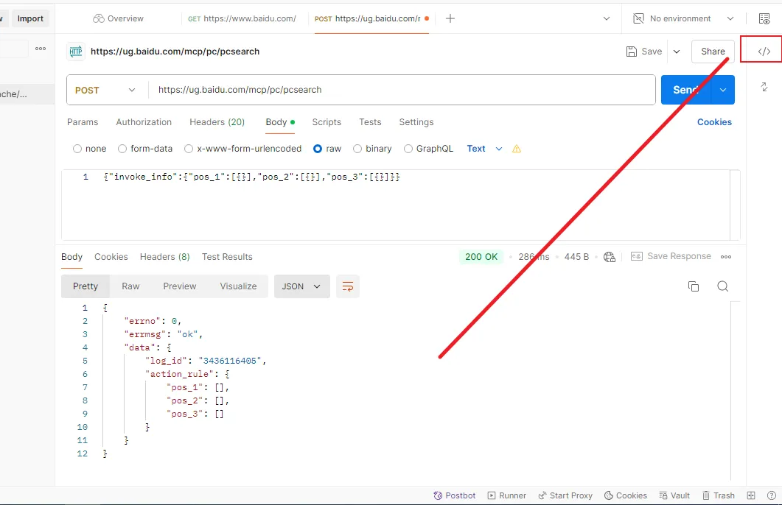Open Cookies manager in the status bar
This screenshot has width=782, height=505.
click(626, 495)
